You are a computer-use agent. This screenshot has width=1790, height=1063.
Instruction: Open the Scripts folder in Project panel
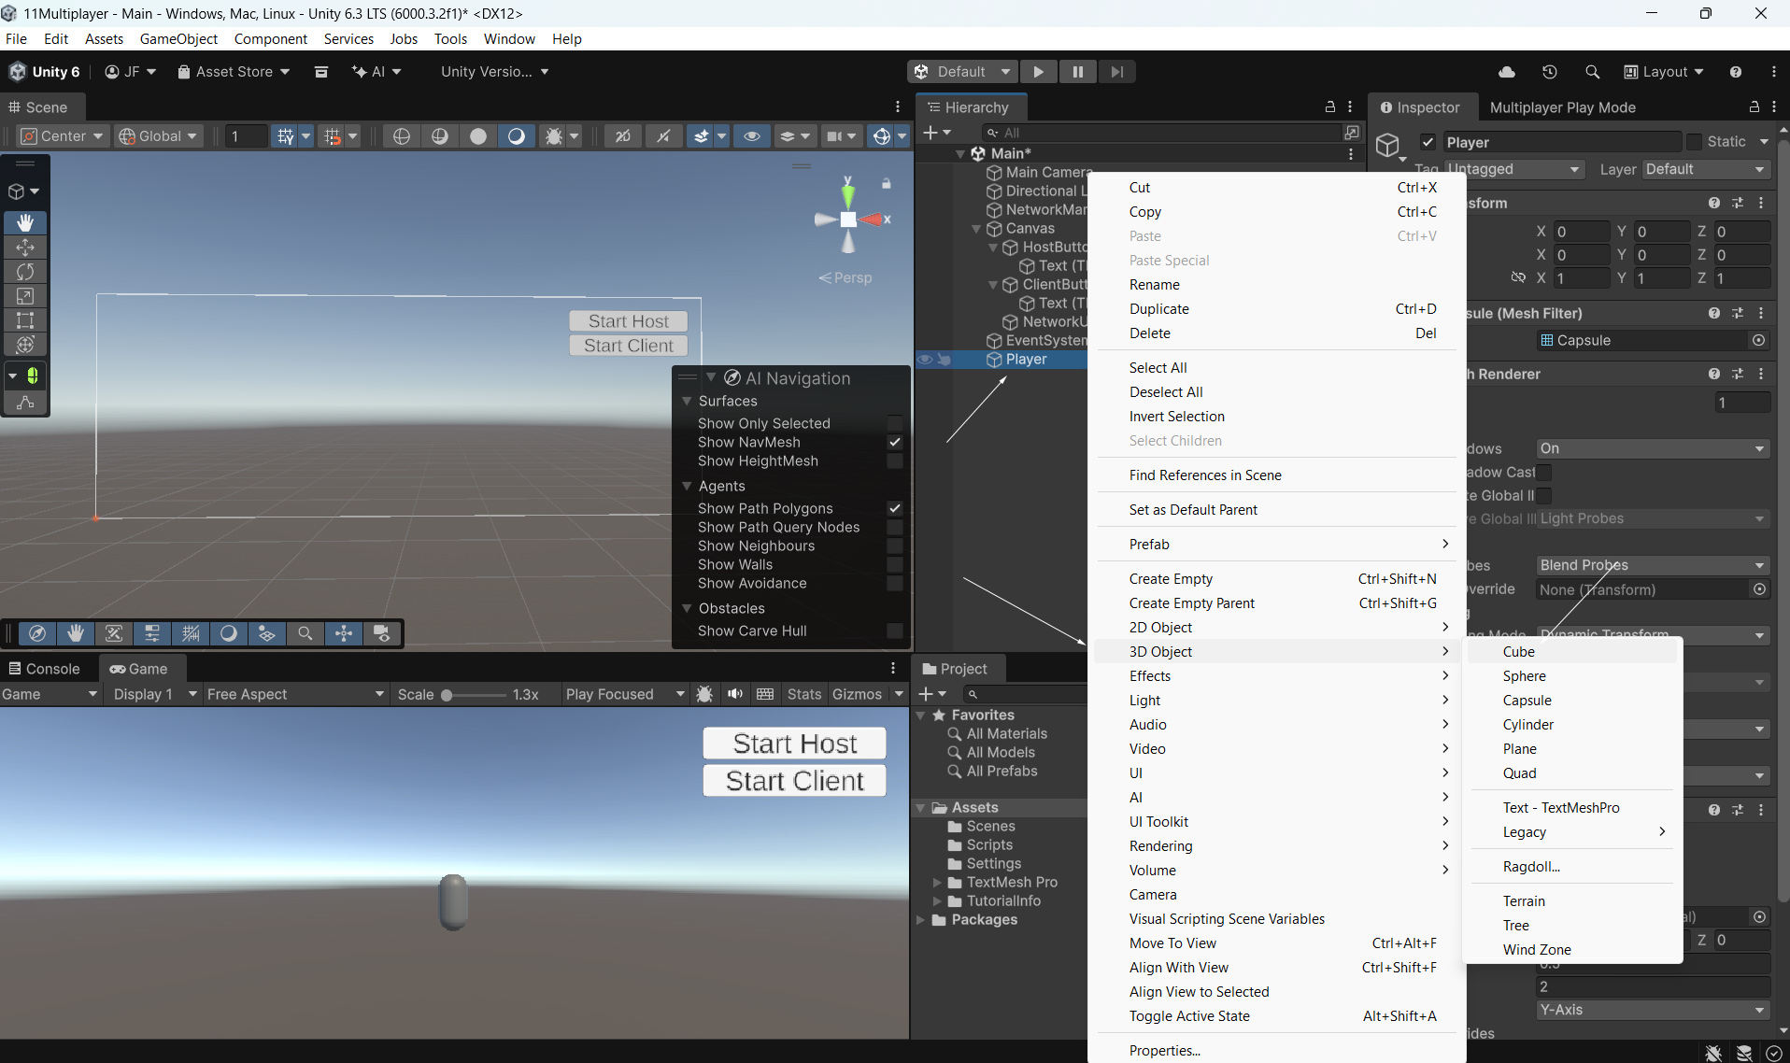coord(989,844)
